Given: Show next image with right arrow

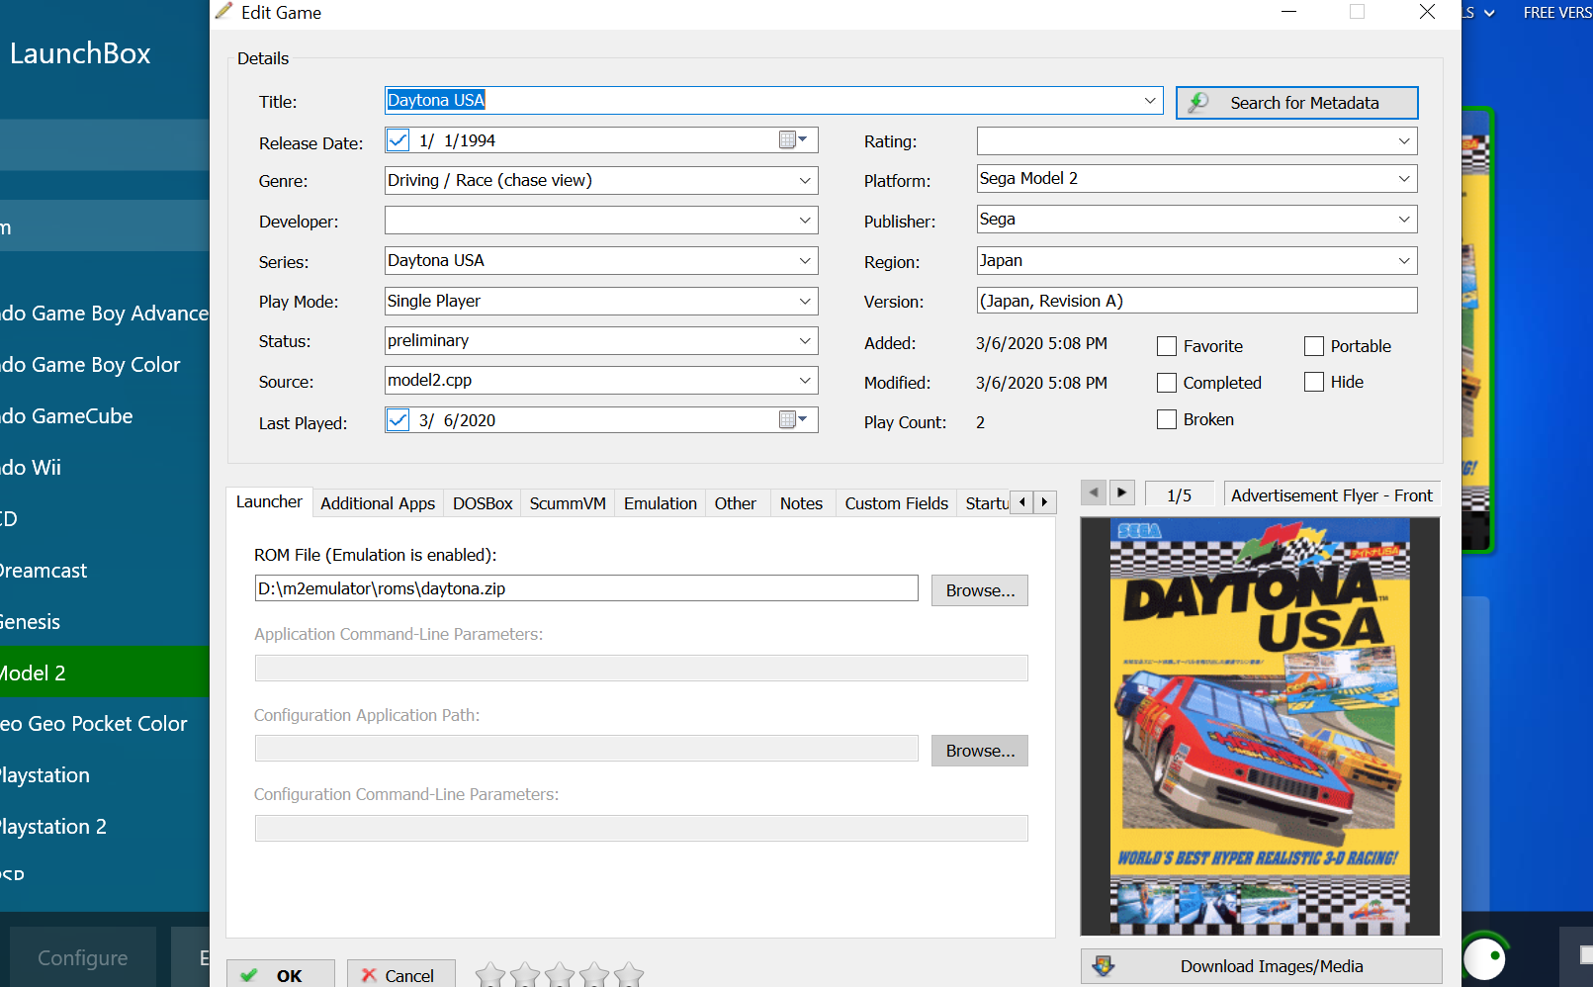Looking at the screenshot, I should coord(1121,492).
